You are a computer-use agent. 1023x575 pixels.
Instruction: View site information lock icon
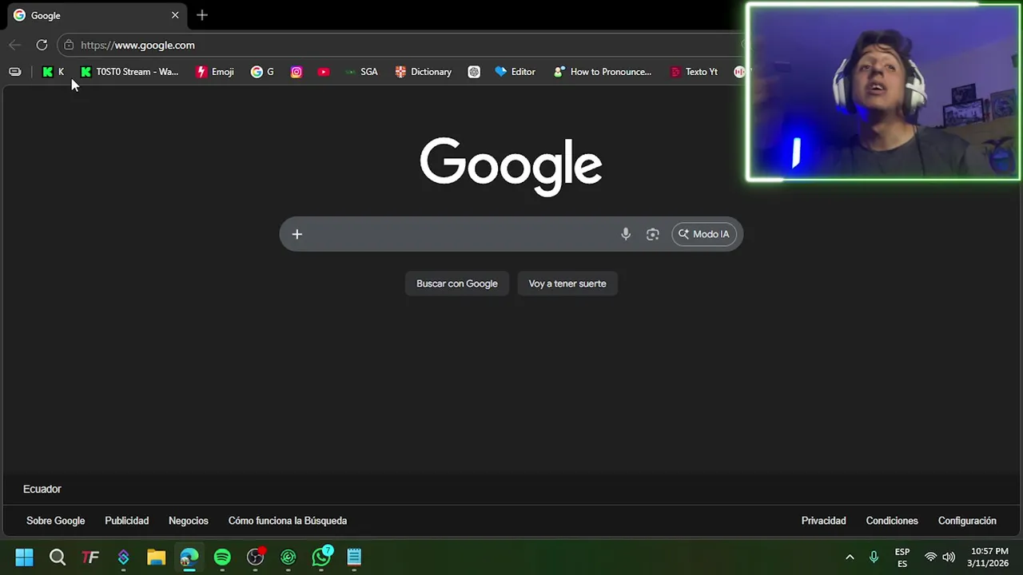click(x=69, y=46)
